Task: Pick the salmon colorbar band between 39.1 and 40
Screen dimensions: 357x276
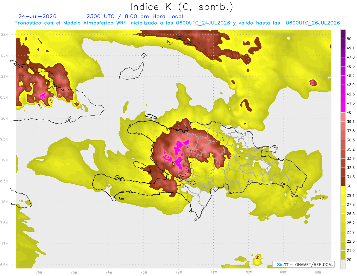Action: 343,117
